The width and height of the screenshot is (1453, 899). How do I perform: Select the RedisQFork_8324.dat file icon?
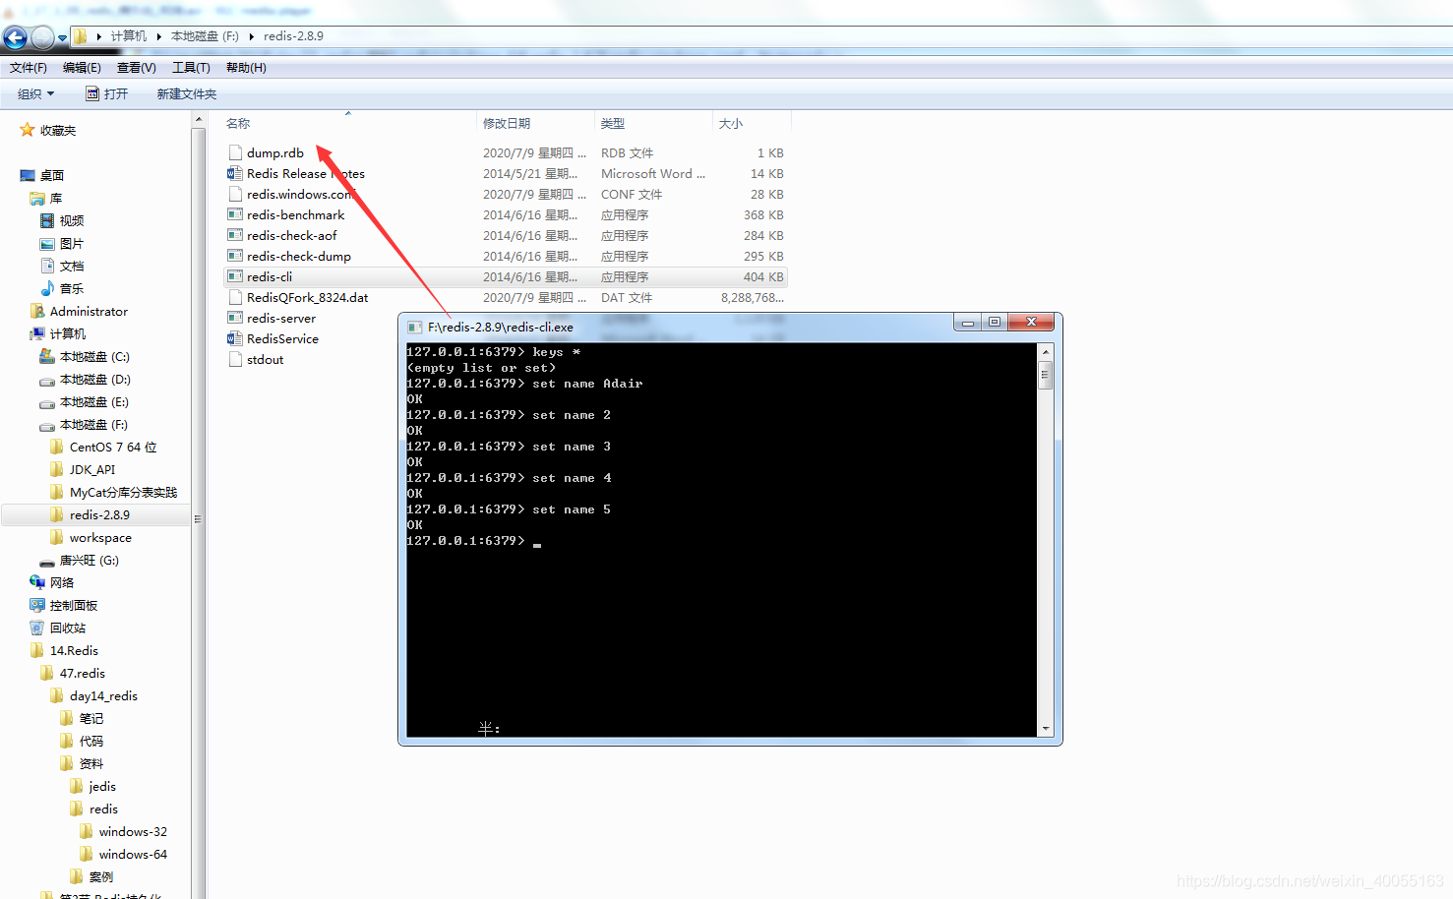[235, 297]
